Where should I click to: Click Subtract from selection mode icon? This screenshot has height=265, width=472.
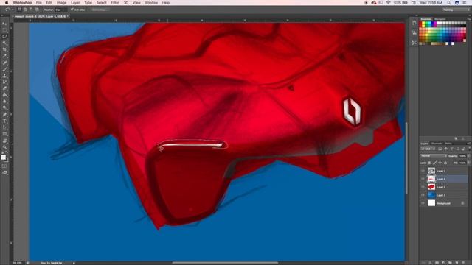[31, 10]
